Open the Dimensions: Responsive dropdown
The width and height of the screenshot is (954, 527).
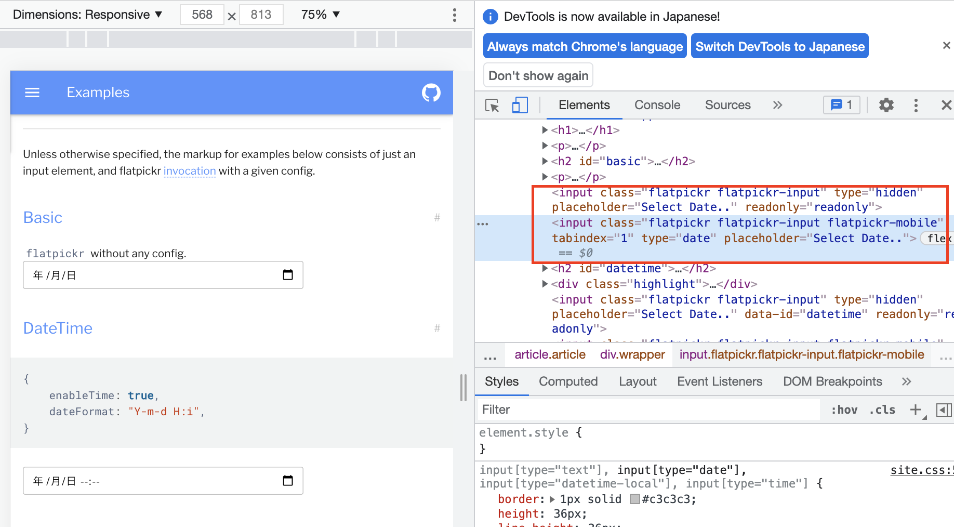(x=88, y=14)
